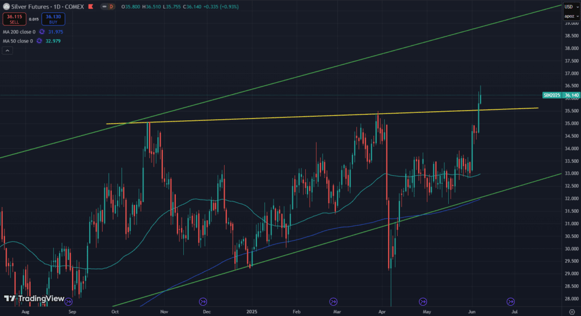The image size is (581, 316).
Task: Open the event marker near Sep on timeline
Action: pos(68,302)
